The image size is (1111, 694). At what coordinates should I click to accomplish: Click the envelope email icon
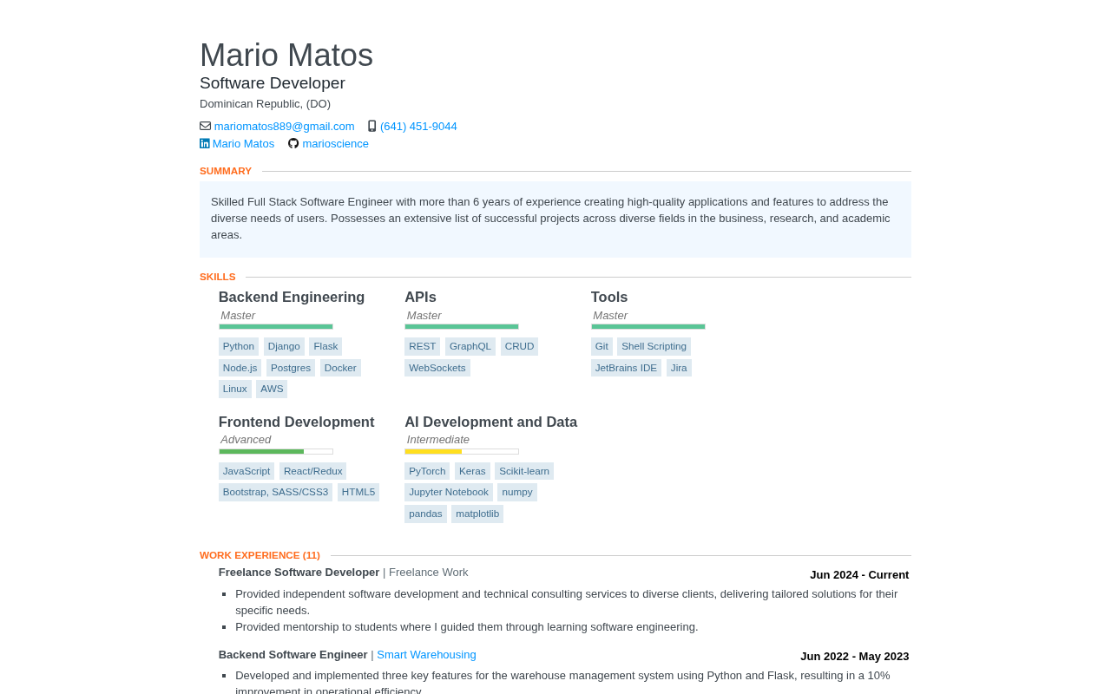pos(205,126)
